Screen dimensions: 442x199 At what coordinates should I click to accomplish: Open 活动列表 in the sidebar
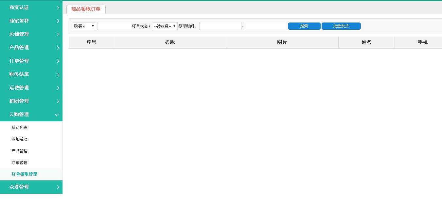[20, 128]
